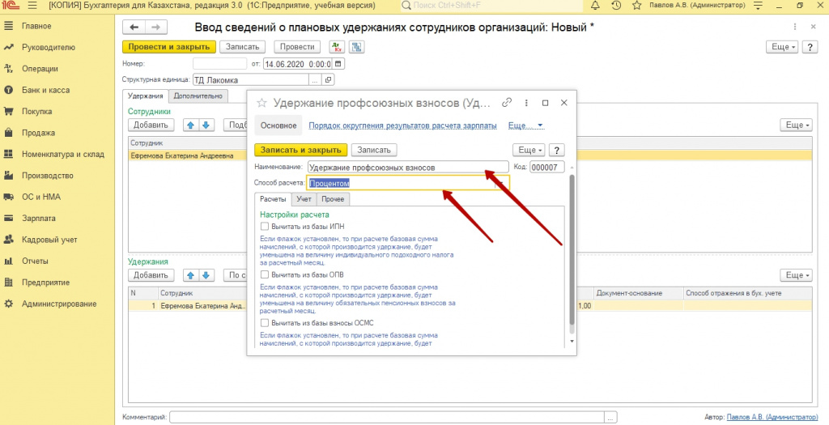The height and width of the screenshot is (425, 829).
Task: Select employee row Ефремова Екатерина Андреевна
Action: click(470, 156)
